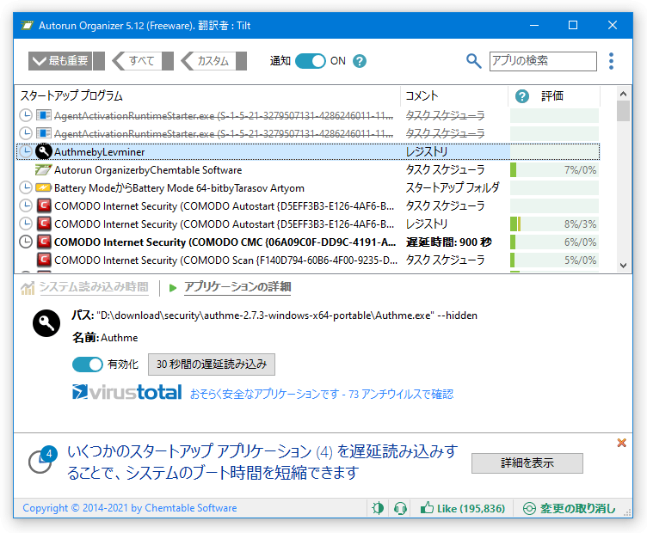Image resolution: width=647 pixels, height=533 pixels.
Task: Click the 詳細を表示 button
Action: tap(527, 463)
